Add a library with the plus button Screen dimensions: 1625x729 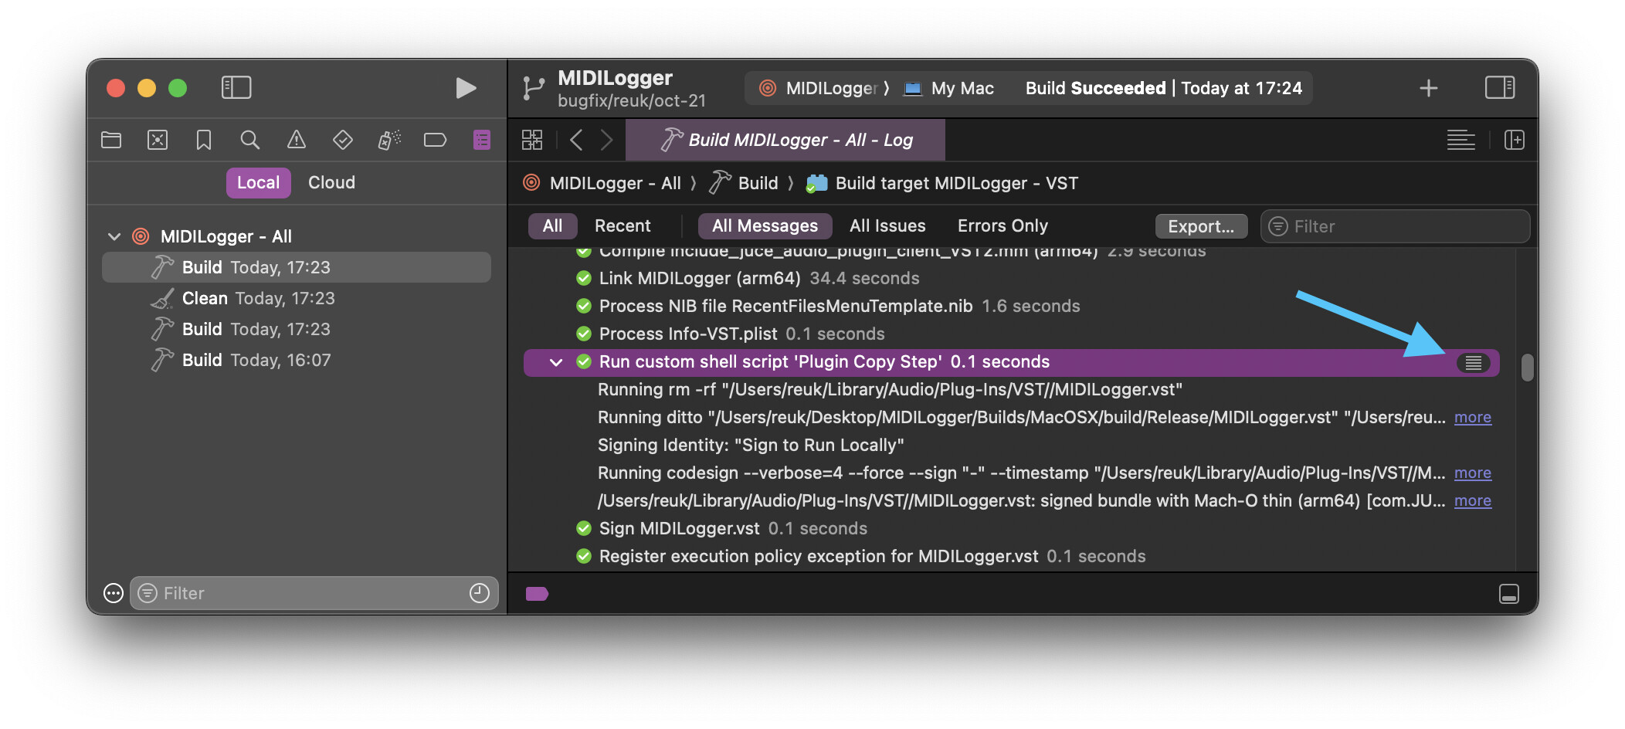1429,88
